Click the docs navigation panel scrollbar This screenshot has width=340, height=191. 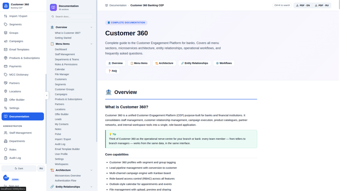(x=97, y=71)
